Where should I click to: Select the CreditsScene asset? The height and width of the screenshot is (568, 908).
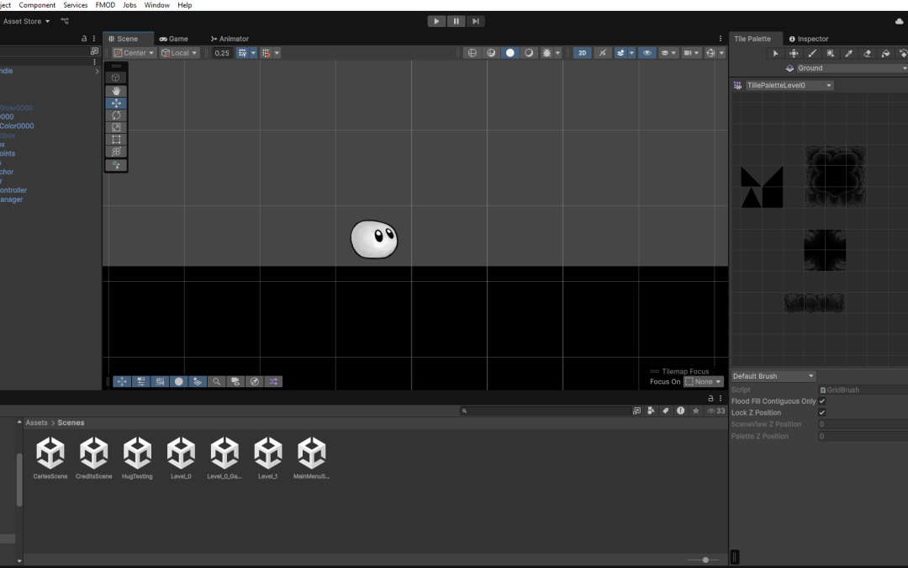tap(94, 458)
